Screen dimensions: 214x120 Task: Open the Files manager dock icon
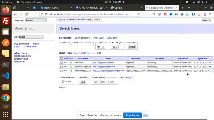coord(6,32)
